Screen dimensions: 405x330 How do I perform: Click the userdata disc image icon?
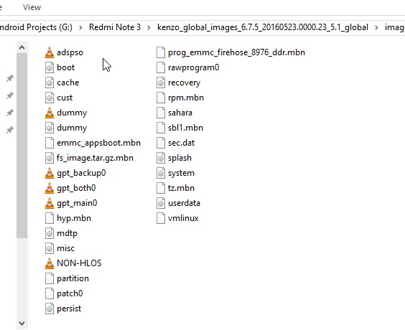(x=161, y=203)
